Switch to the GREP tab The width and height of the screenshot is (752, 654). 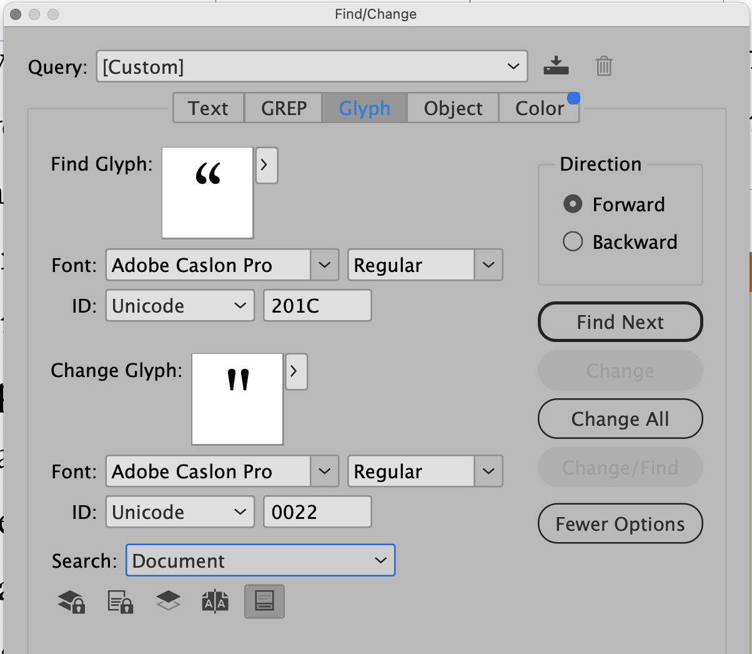pos(283,108)
